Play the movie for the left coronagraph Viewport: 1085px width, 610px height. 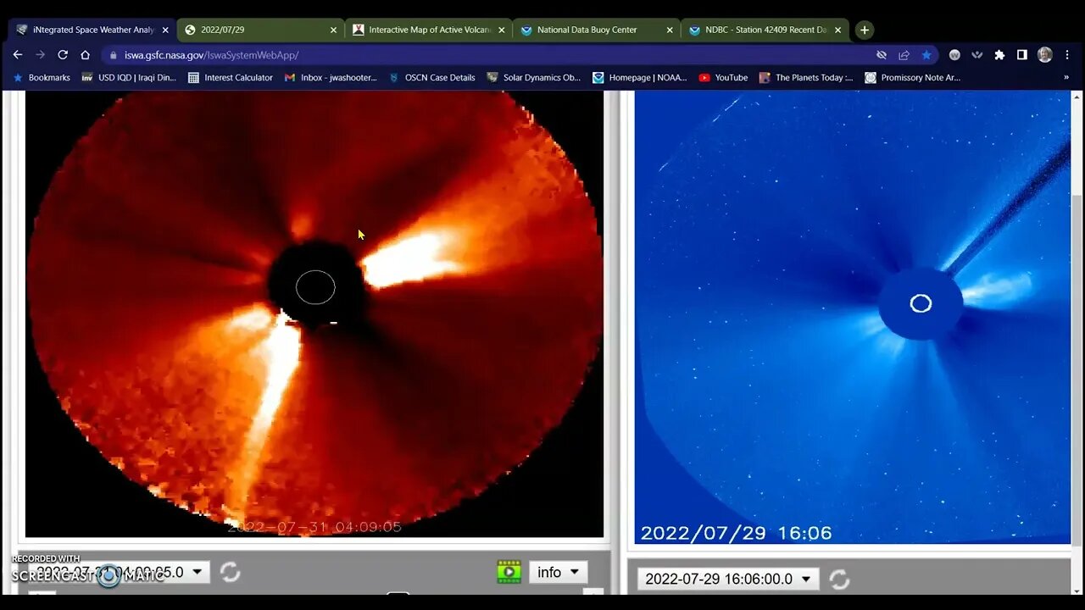pyautogui.click(x=509, y=572)
